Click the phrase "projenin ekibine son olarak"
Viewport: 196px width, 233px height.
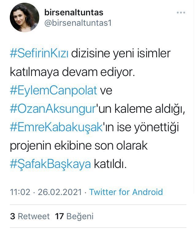[79, 146]
